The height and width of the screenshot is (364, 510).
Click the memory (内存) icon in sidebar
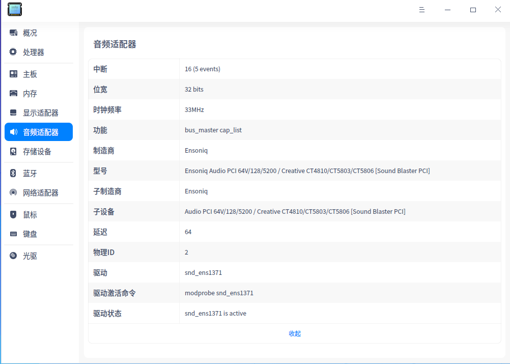tap(13, 94)
